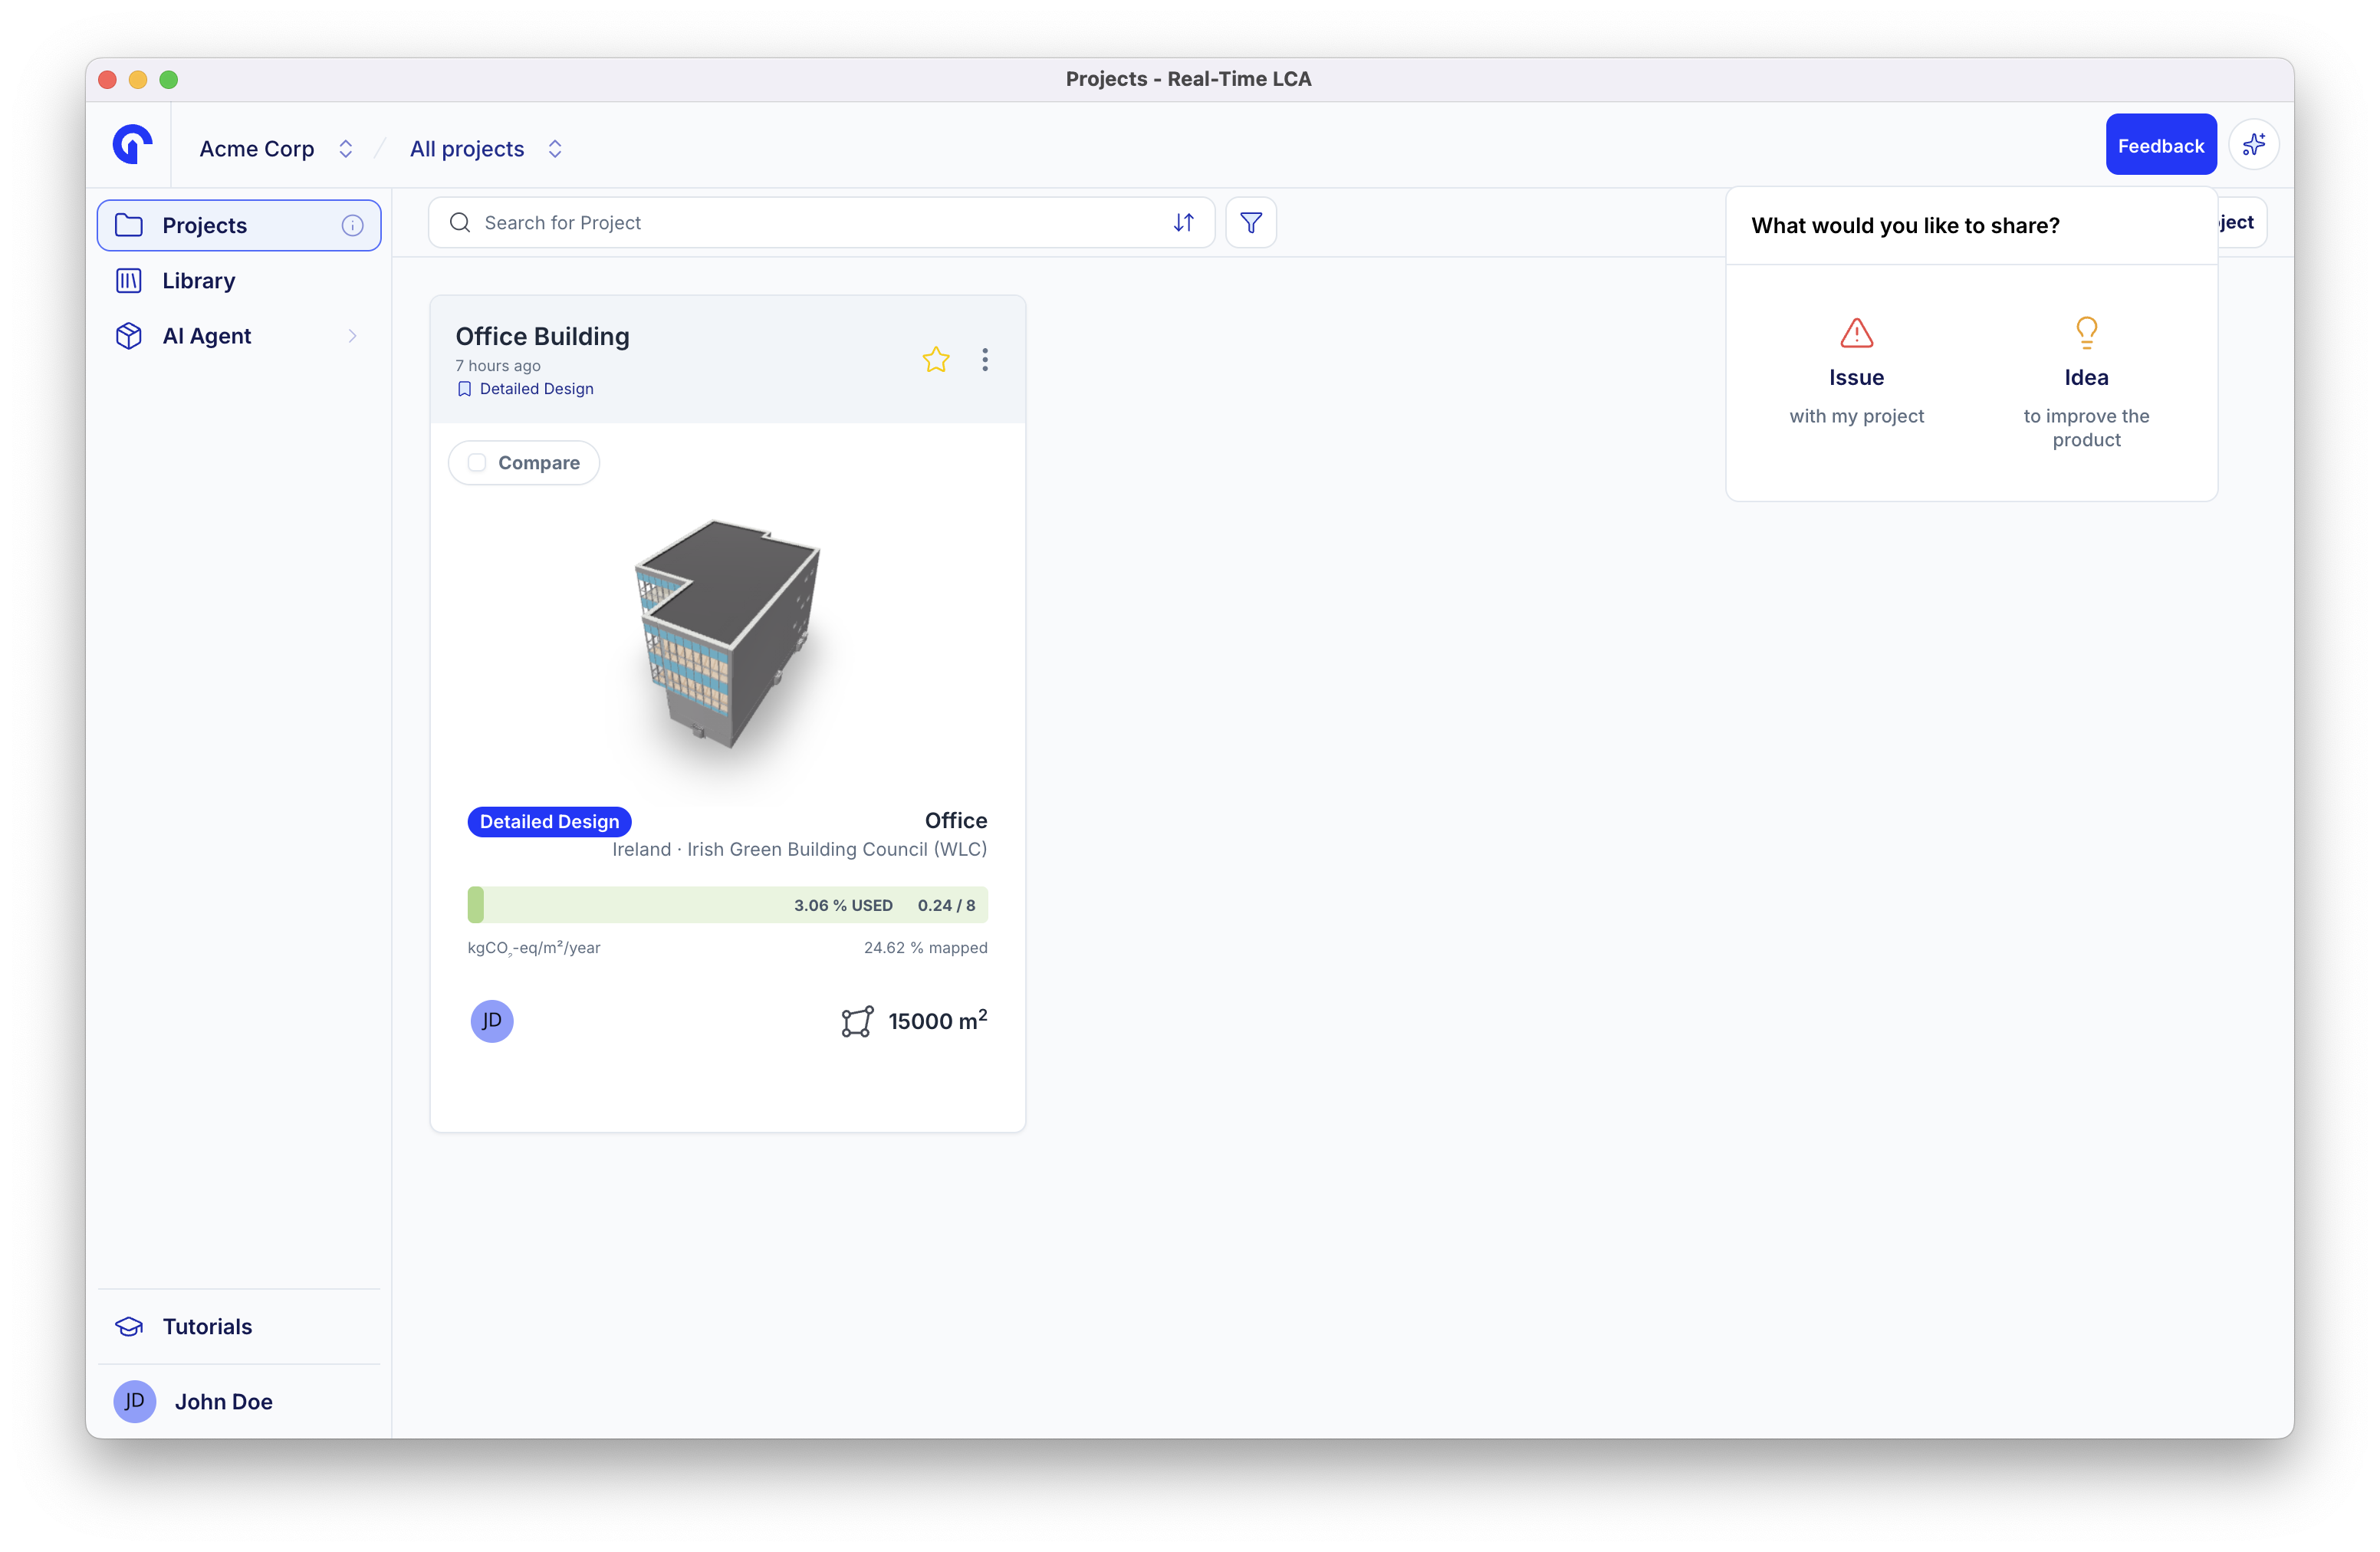Open the Acme Corp organization switcher
Image resolution: width=2380 pixels, height=1552 pixels.
click(276, 149)
